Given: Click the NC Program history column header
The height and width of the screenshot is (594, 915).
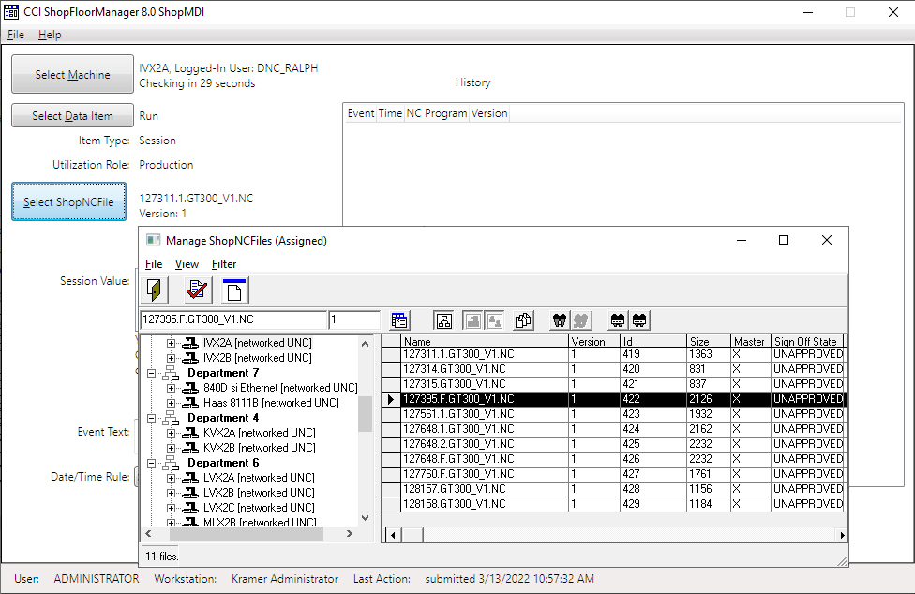Looking at the screenshot, I should 437,113.
